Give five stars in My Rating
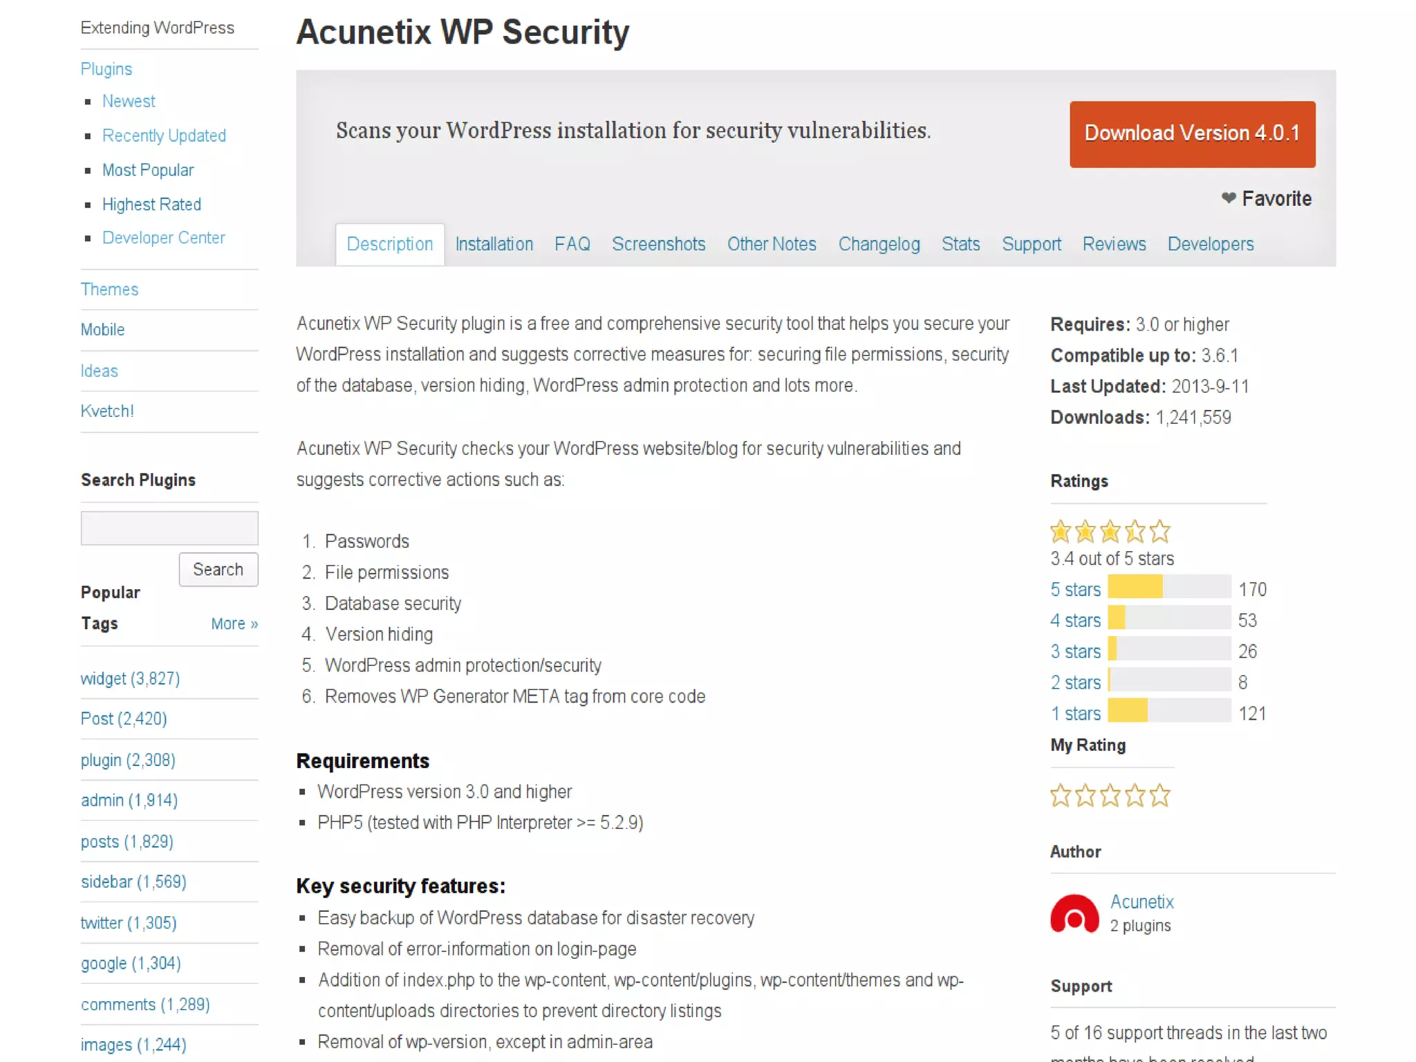This screenshot has width=1416, height=1062. [x=1159, y=796]
